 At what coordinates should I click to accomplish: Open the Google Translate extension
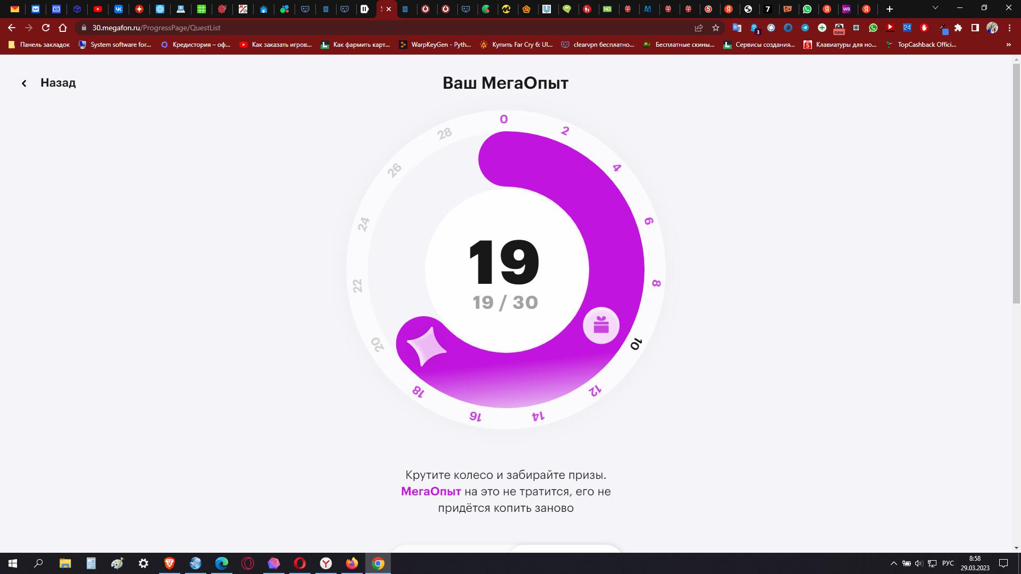tap(737, 28)
